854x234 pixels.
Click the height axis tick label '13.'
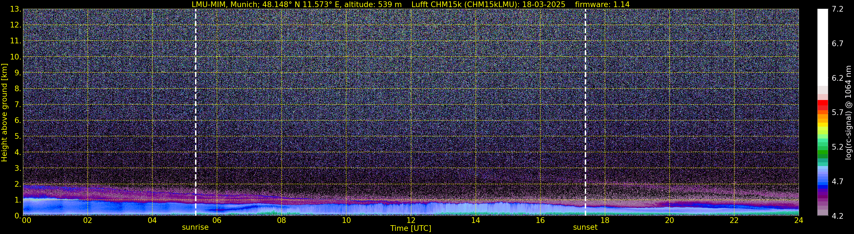[x=16, y=9]
